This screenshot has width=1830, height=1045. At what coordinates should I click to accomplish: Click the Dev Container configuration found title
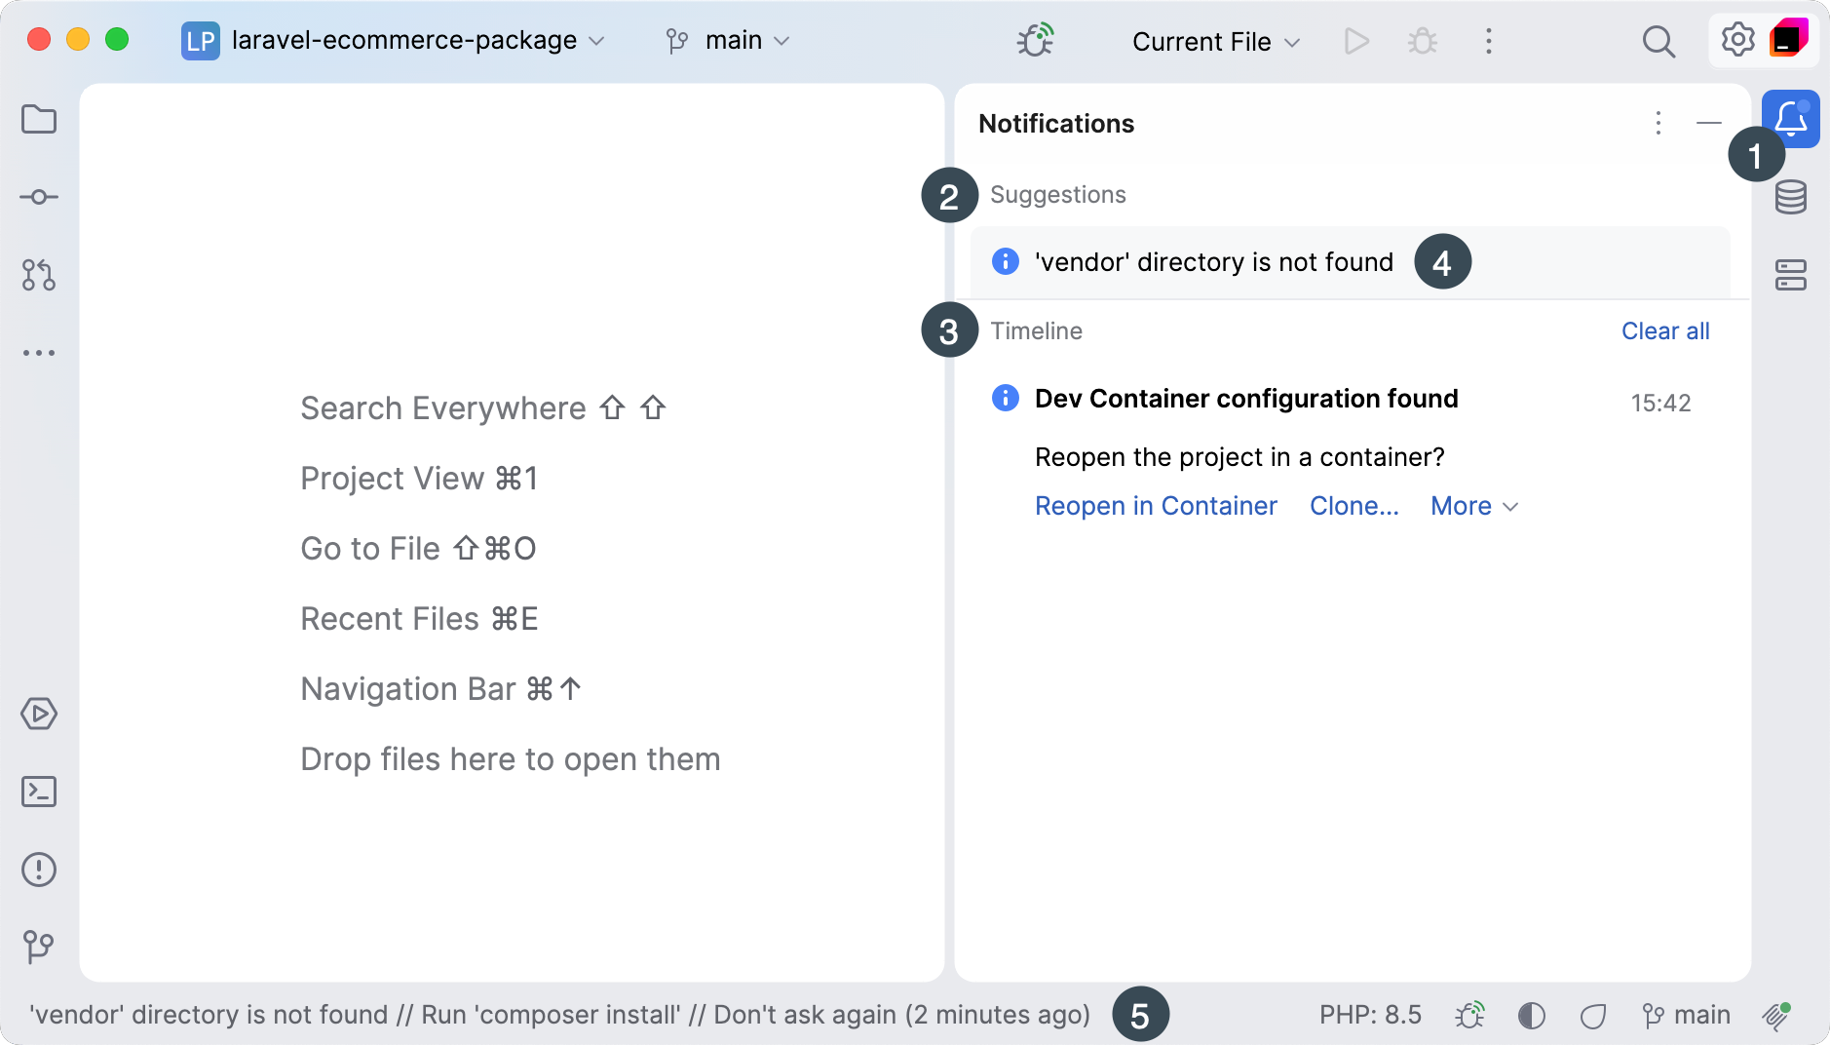(x=1246, y=399)
